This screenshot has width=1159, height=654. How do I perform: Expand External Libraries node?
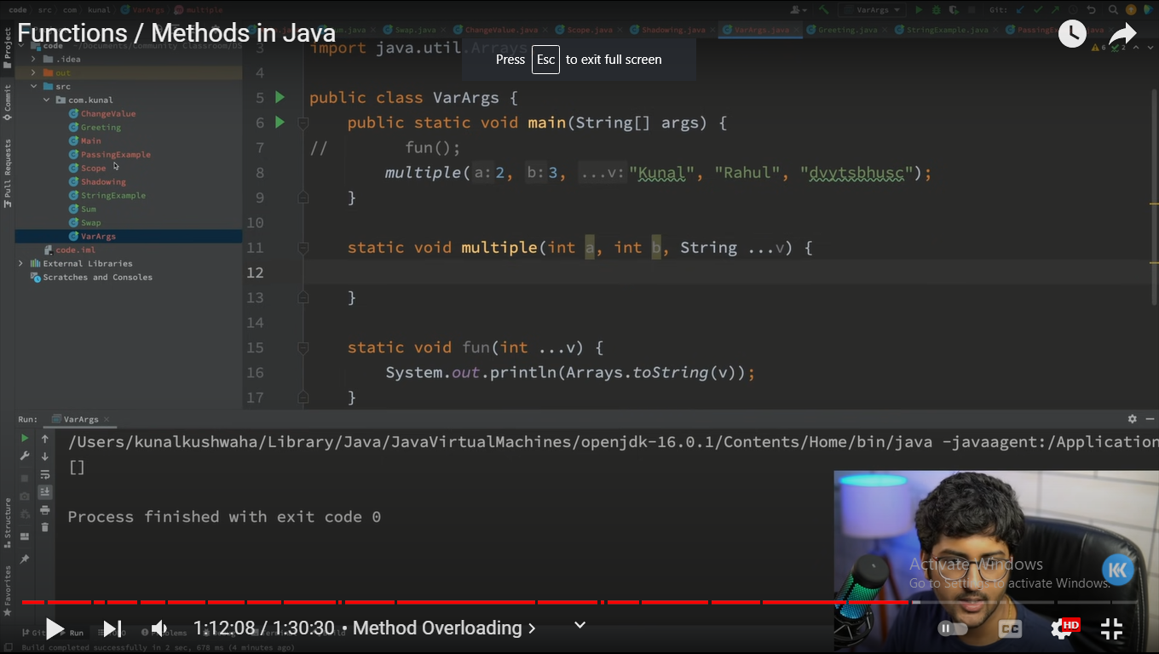pos(21,263)
